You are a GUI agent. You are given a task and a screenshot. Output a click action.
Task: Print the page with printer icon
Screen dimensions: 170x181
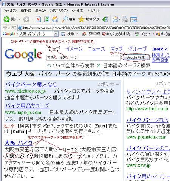pyautogui.click(x=125, y=19)
